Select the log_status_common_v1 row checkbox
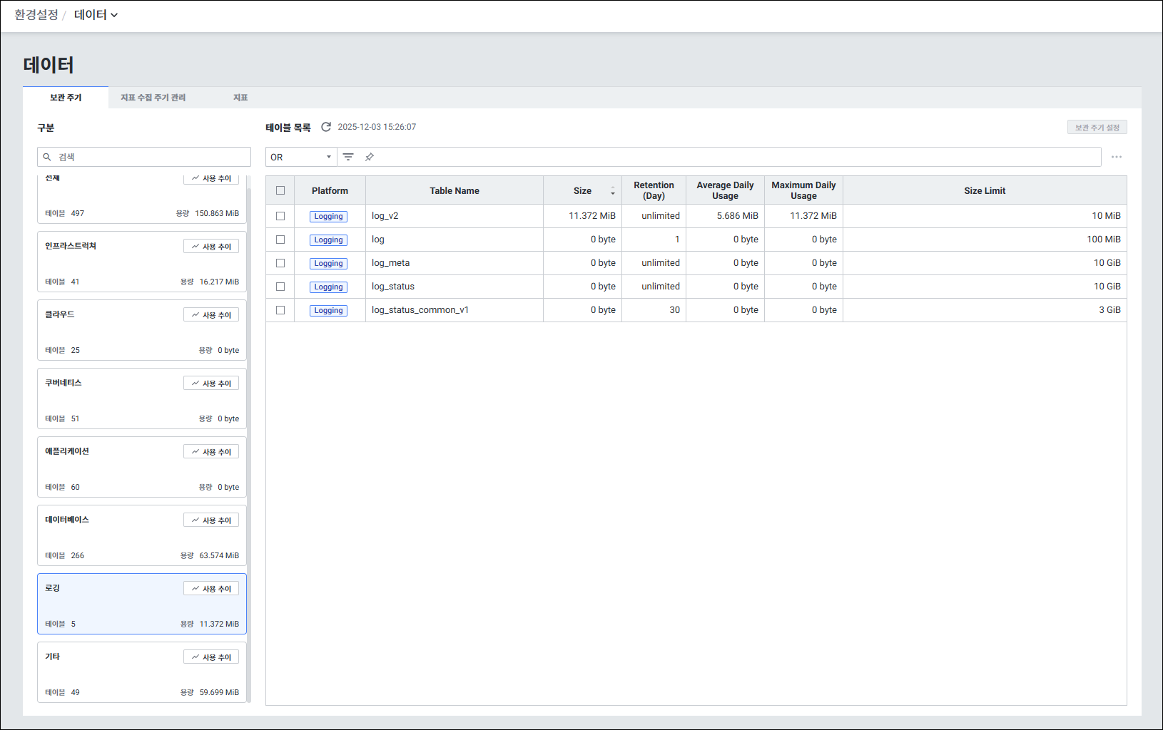 pos(280,310)
